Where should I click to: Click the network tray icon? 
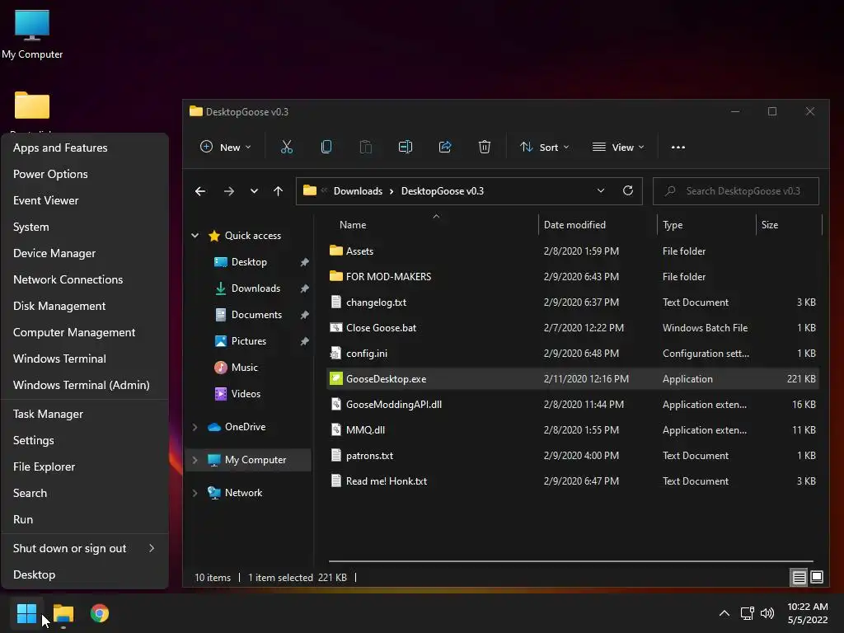point(747,613)
